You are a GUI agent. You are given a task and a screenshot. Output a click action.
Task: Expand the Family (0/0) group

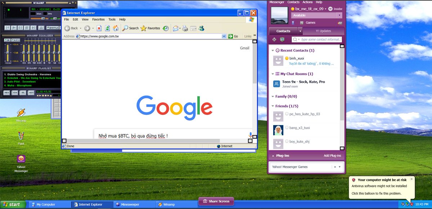[x=273, y=97]
